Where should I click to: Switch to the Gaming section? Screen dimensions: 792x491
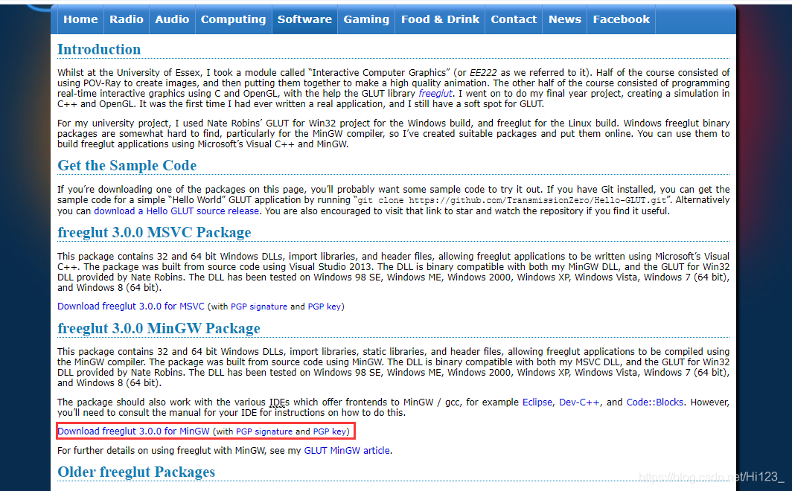pos(366,19)
